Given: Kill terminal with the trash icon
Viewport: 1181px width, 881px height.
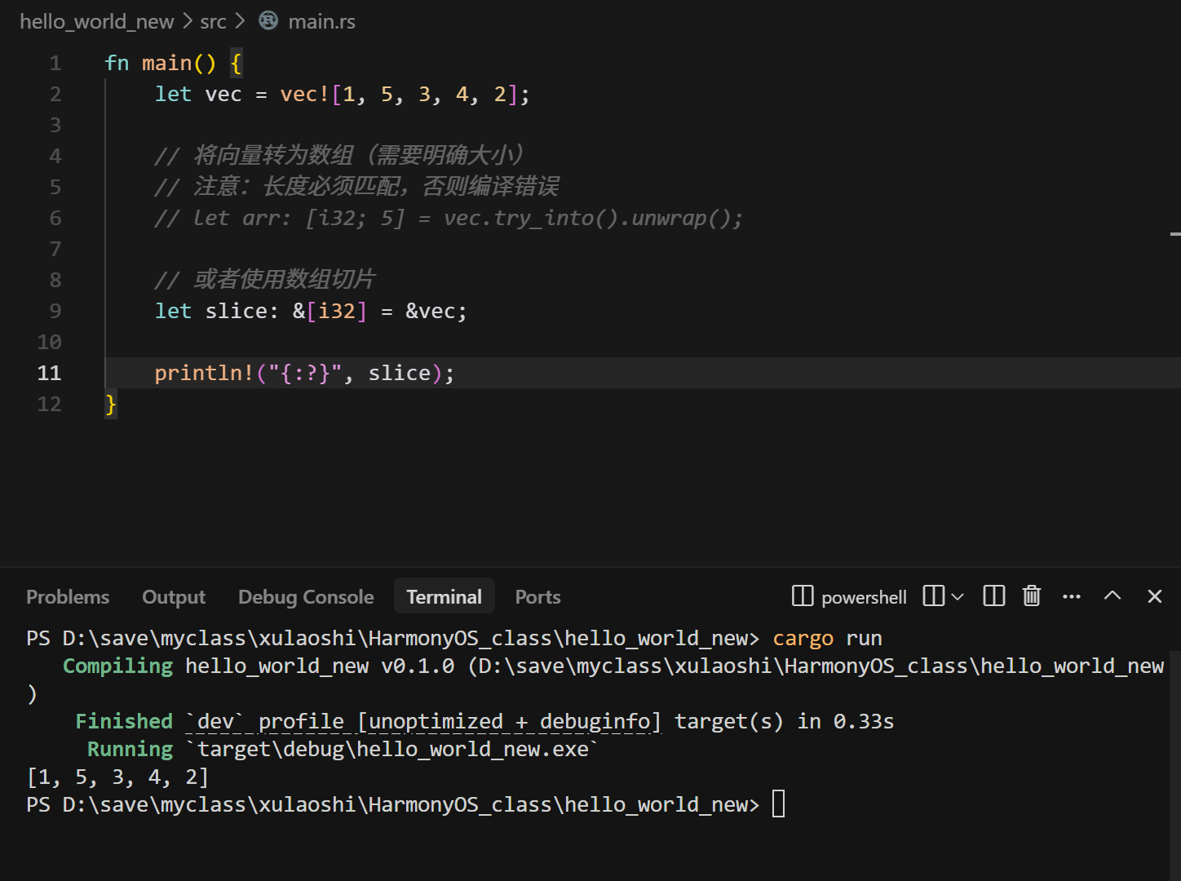Looking at the screenshot, I should pyautogui.click(x=1032, y=596).
